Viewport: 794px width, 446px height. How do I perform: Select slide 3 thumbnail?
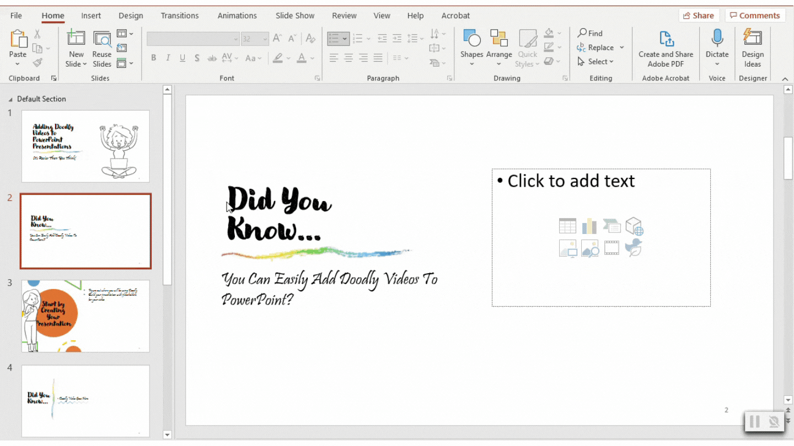pos(85,316)
